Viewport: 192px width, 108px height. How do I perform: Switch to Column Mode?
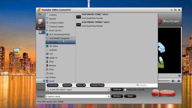click(97, 85)
